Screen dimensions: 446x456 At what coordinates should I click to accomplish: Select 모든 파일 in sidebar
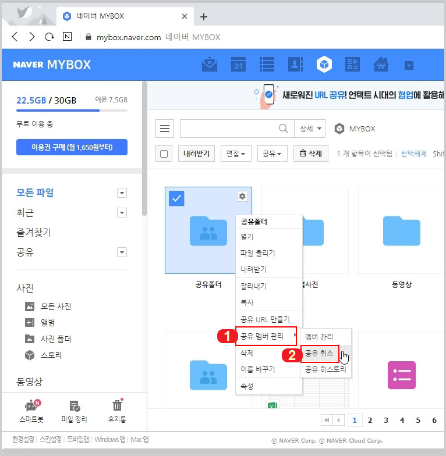[x=35, y=193]
